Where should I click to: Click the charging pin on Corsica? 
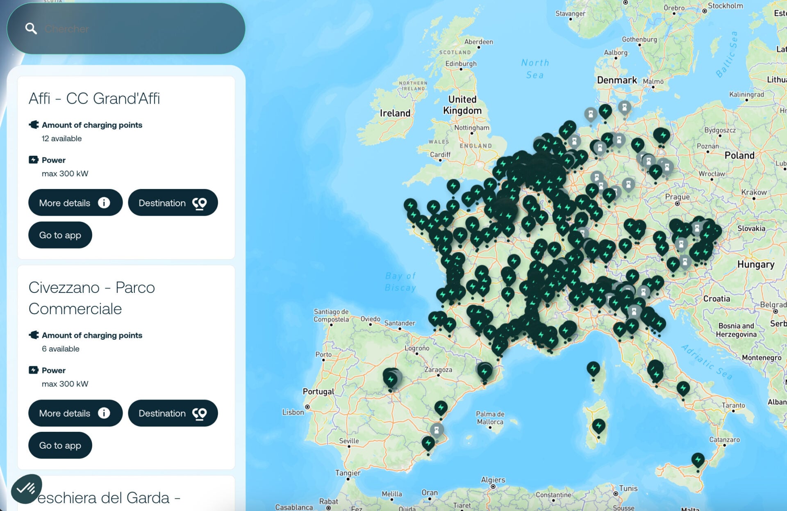593,368
